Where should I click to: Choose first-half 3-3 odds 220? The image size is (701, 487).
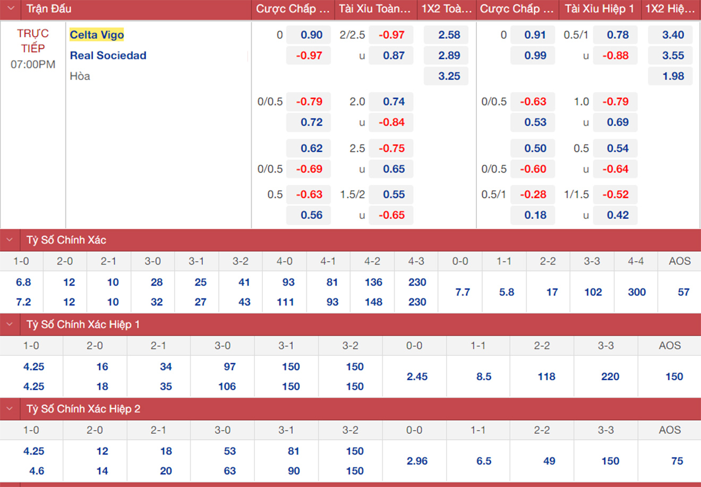(x=610, y=377)
